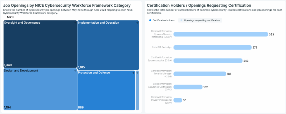Select the GIAC bar valued 102
Screen dimensions: 286x114
click(x=188, y=87)
